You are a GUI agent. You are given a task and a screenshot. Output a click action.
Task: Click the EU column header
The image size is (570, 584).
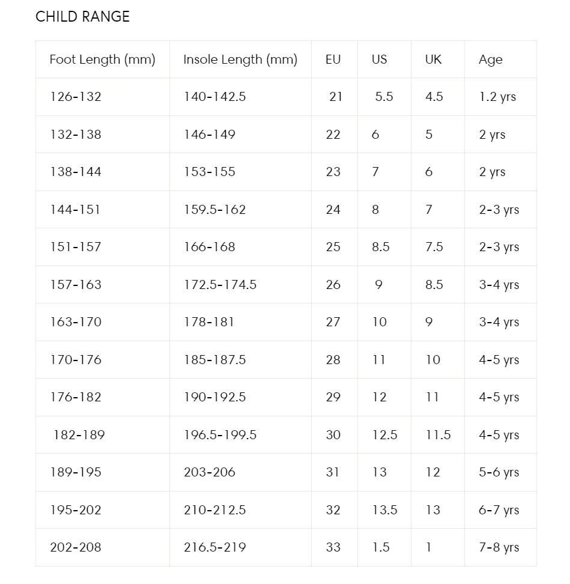click(x=335, y=59)
